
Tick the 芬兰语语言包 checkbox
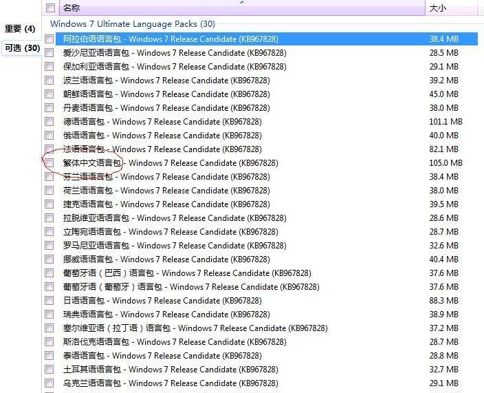click(49, 177)
